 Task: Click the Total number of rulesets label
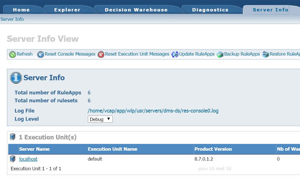click(46, 101)
